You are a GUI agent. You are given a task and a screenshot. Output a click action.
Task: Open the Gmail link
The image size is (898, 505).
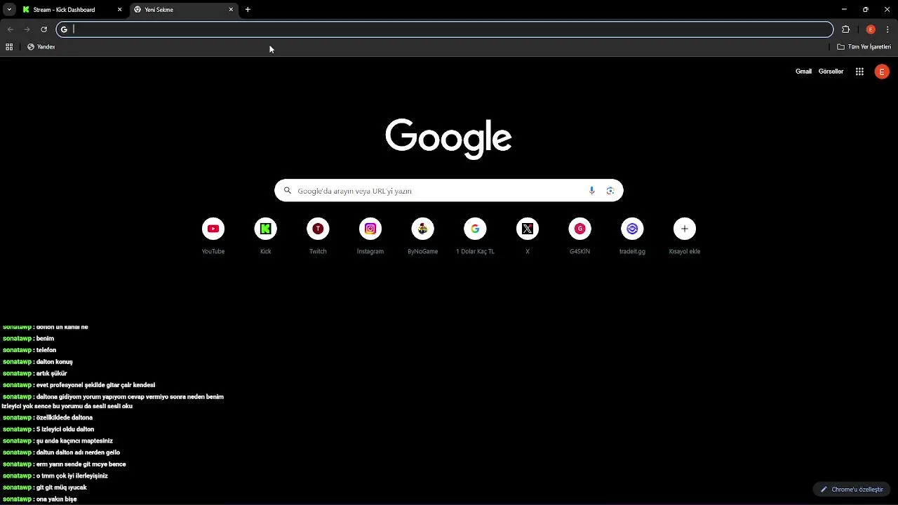point(803,72)
